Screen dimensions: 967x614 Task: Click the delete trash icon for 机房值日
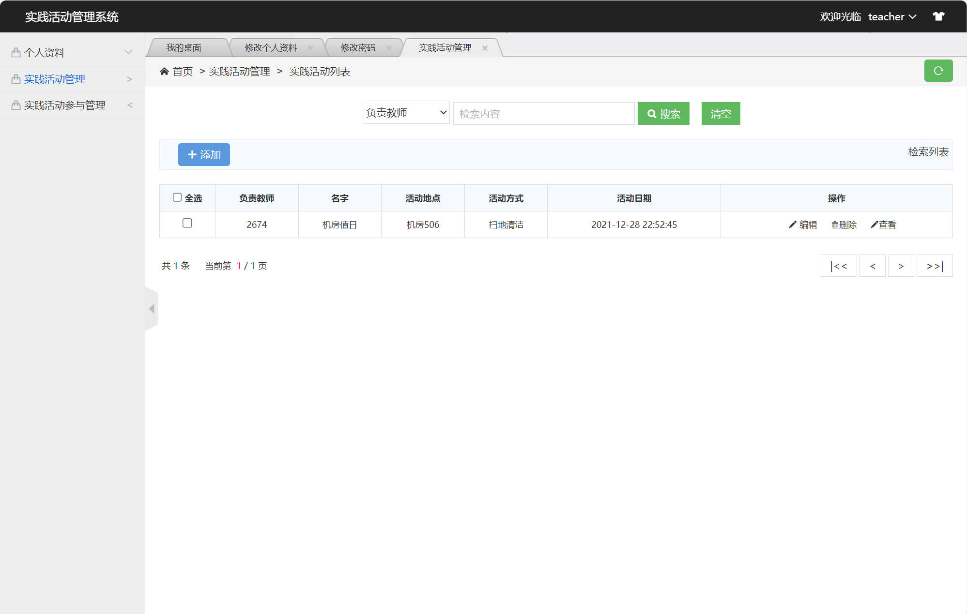pos(834,225)
